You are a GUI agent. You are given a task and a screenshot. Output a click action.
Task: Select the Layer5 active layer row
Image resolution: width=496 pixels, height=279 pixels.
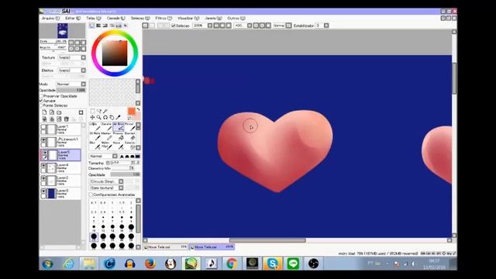coord(60,155)
